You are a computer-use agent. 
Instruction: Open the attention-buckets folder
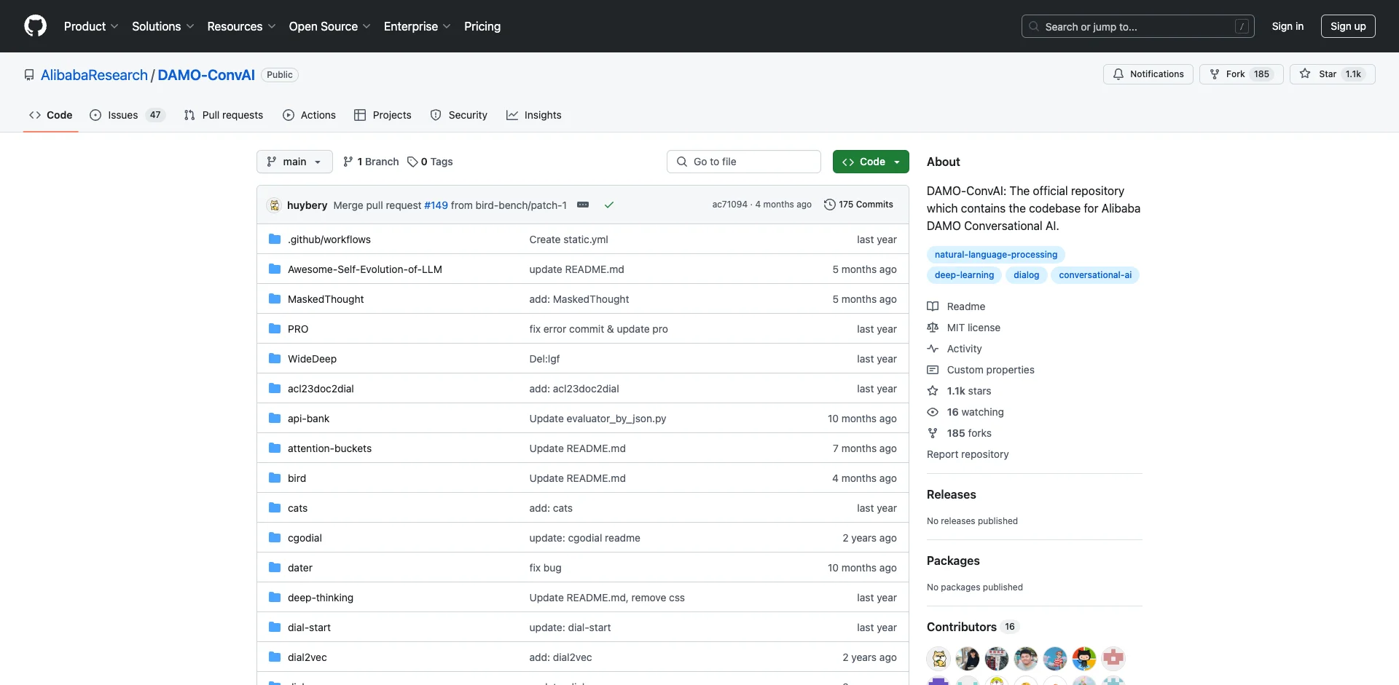[329, 448]
